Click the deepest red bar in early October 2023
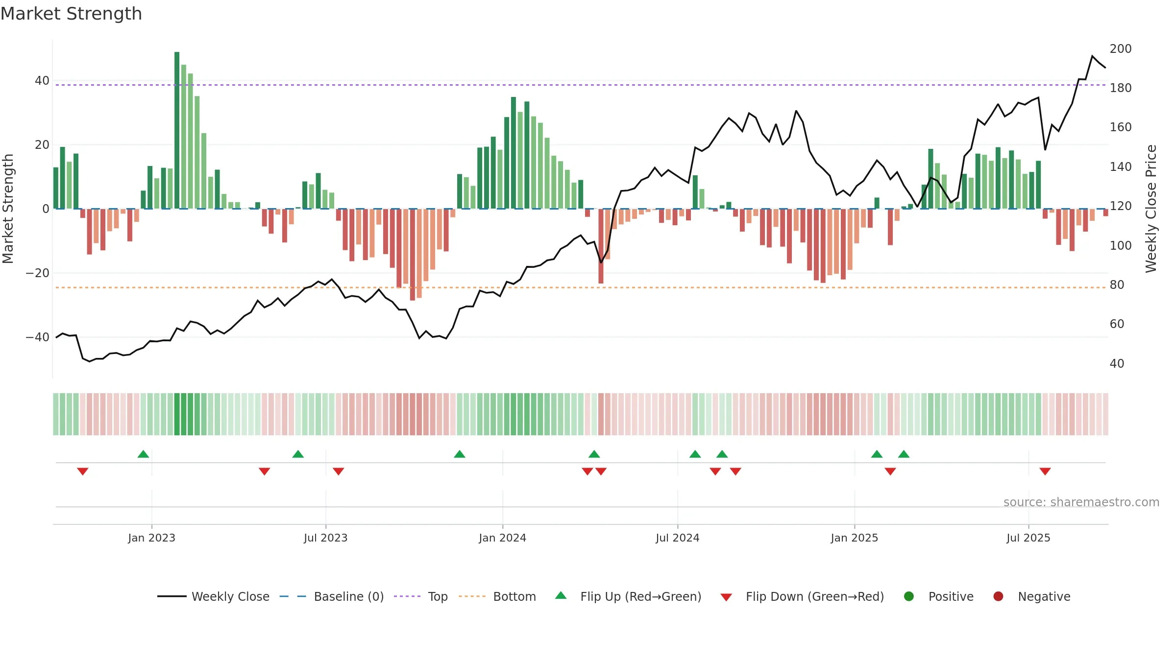Viewport: 1176px width, 661px height. (413, 255)
